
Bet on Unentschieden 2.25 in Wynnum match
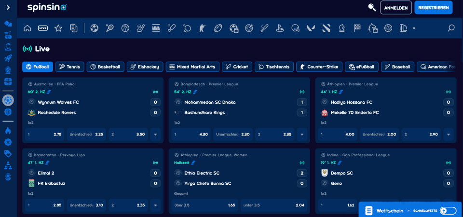coord(86,134)
